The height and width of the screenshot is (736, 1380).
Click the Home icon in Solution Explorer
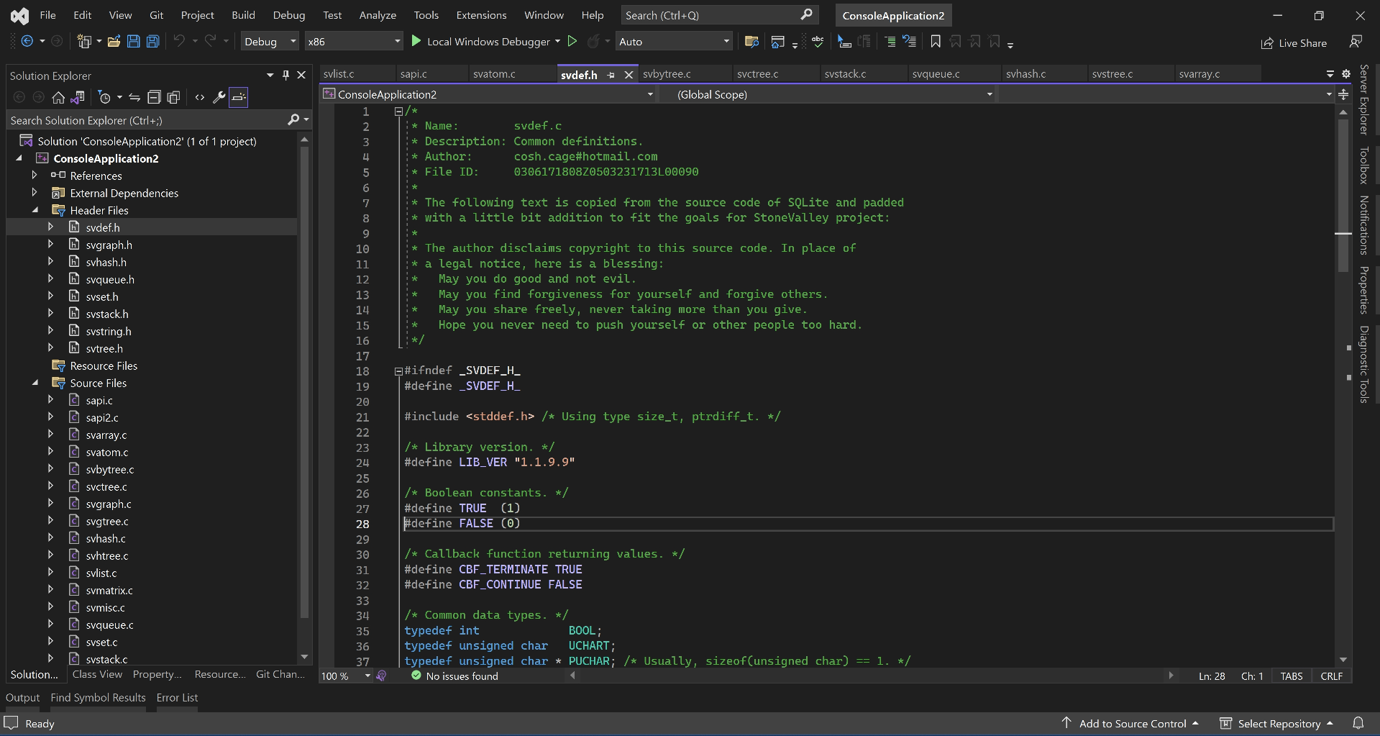tap(58, 97)
